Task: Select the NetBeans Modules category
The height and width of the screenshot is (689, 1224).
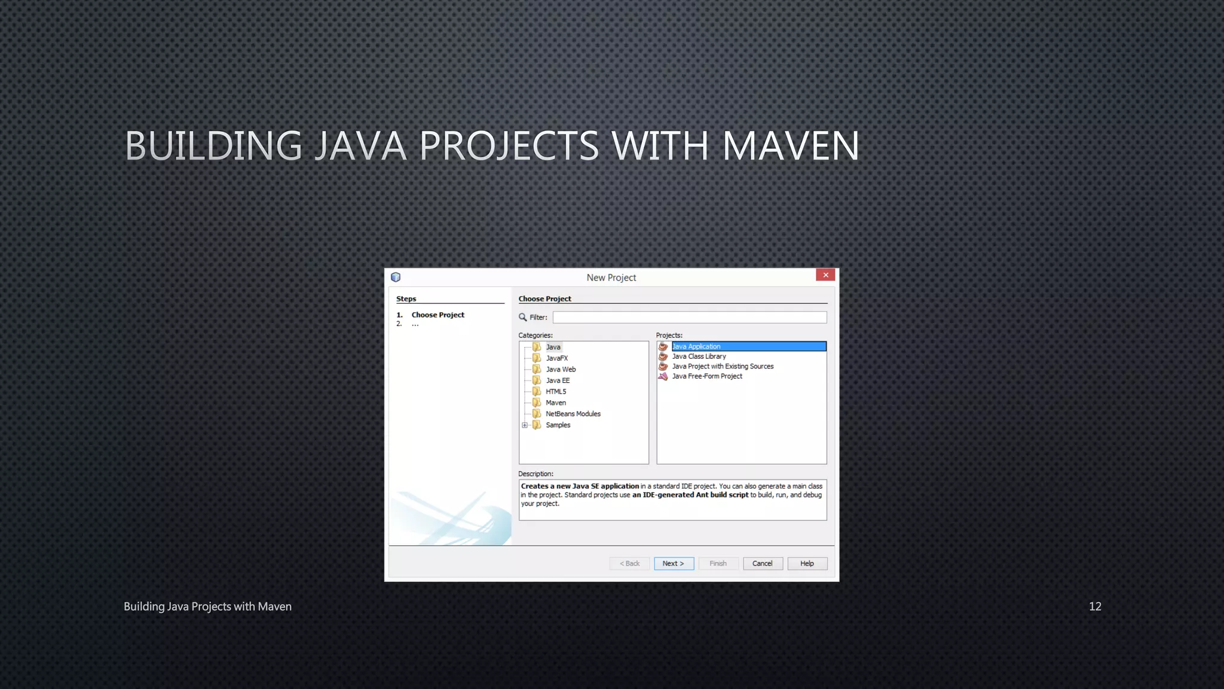Action: coord(573,414)
